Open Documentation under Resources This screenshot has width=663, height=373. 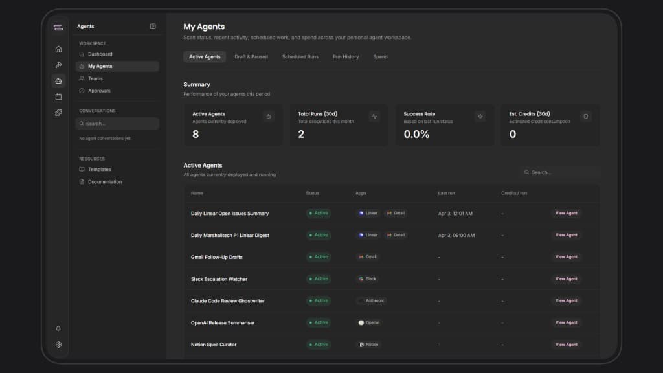[x=104, y=181]
